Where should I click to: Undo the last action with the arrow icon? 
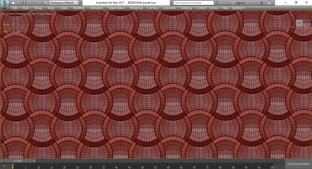pyautogui.click(x=30, y=3)
